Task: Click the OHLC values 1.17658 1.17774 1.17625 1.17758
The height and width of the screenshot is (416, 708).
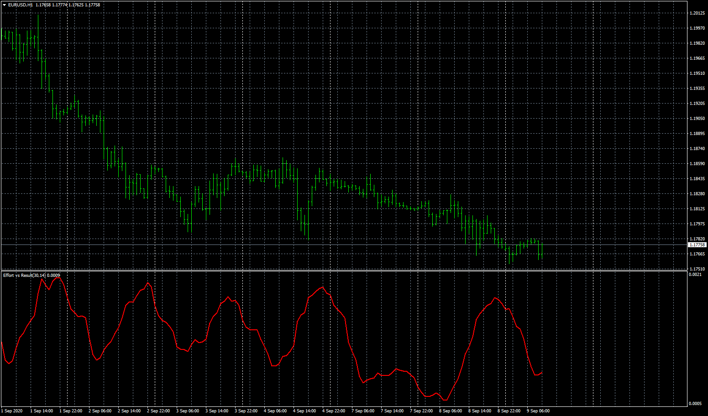Action: [x=68, y=5]
